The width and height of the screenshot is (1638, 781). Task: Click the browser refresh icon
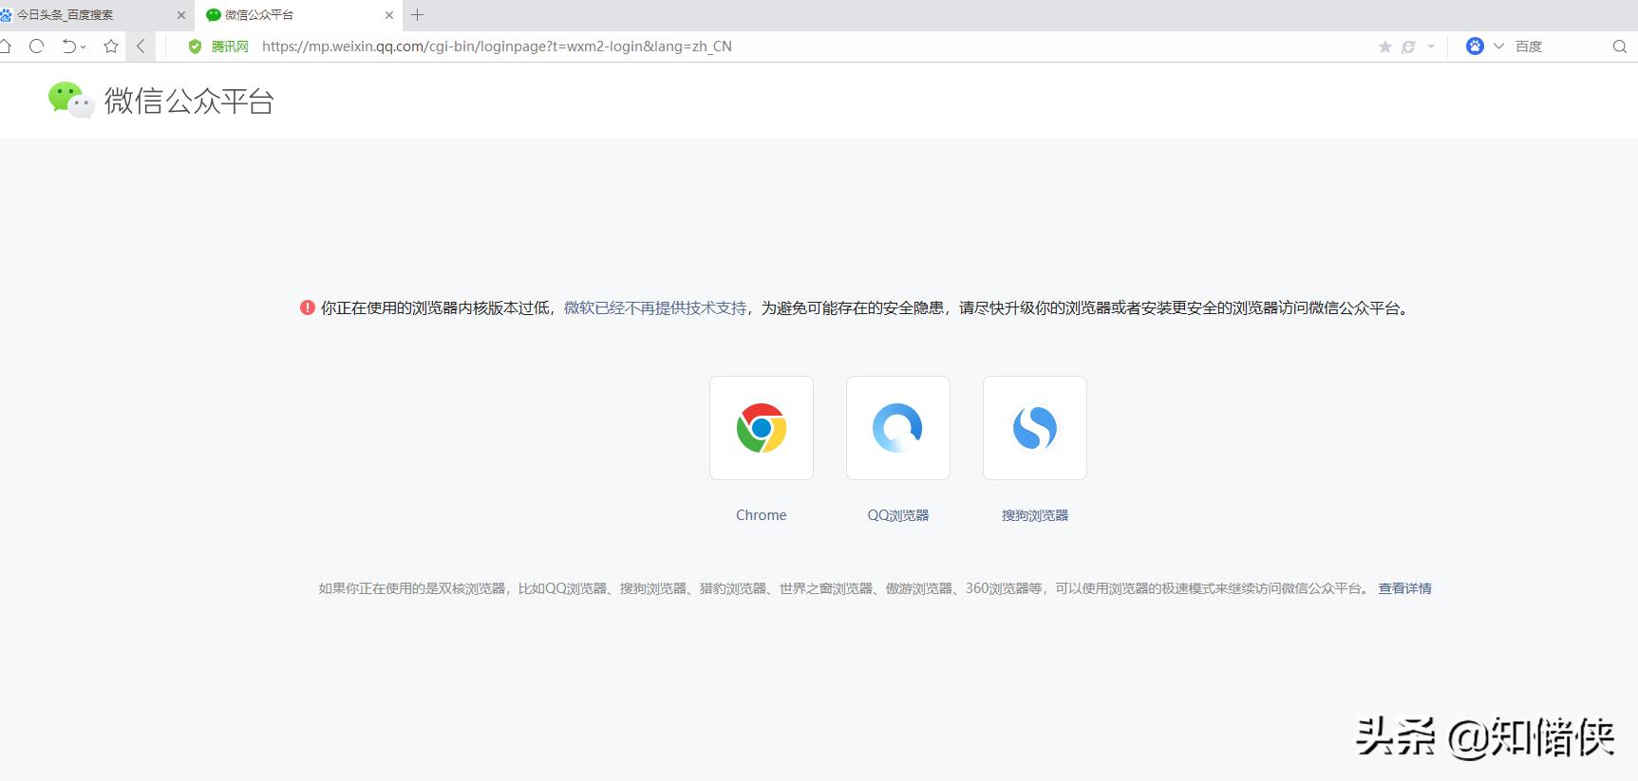point(37,46)
